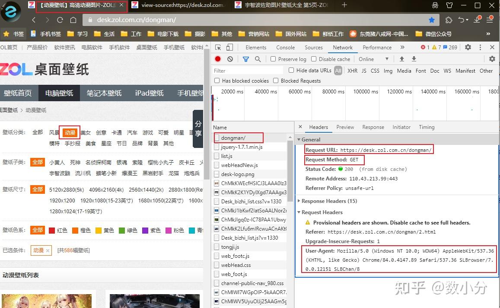Click the export HAR download arrow

pos(414,59)
